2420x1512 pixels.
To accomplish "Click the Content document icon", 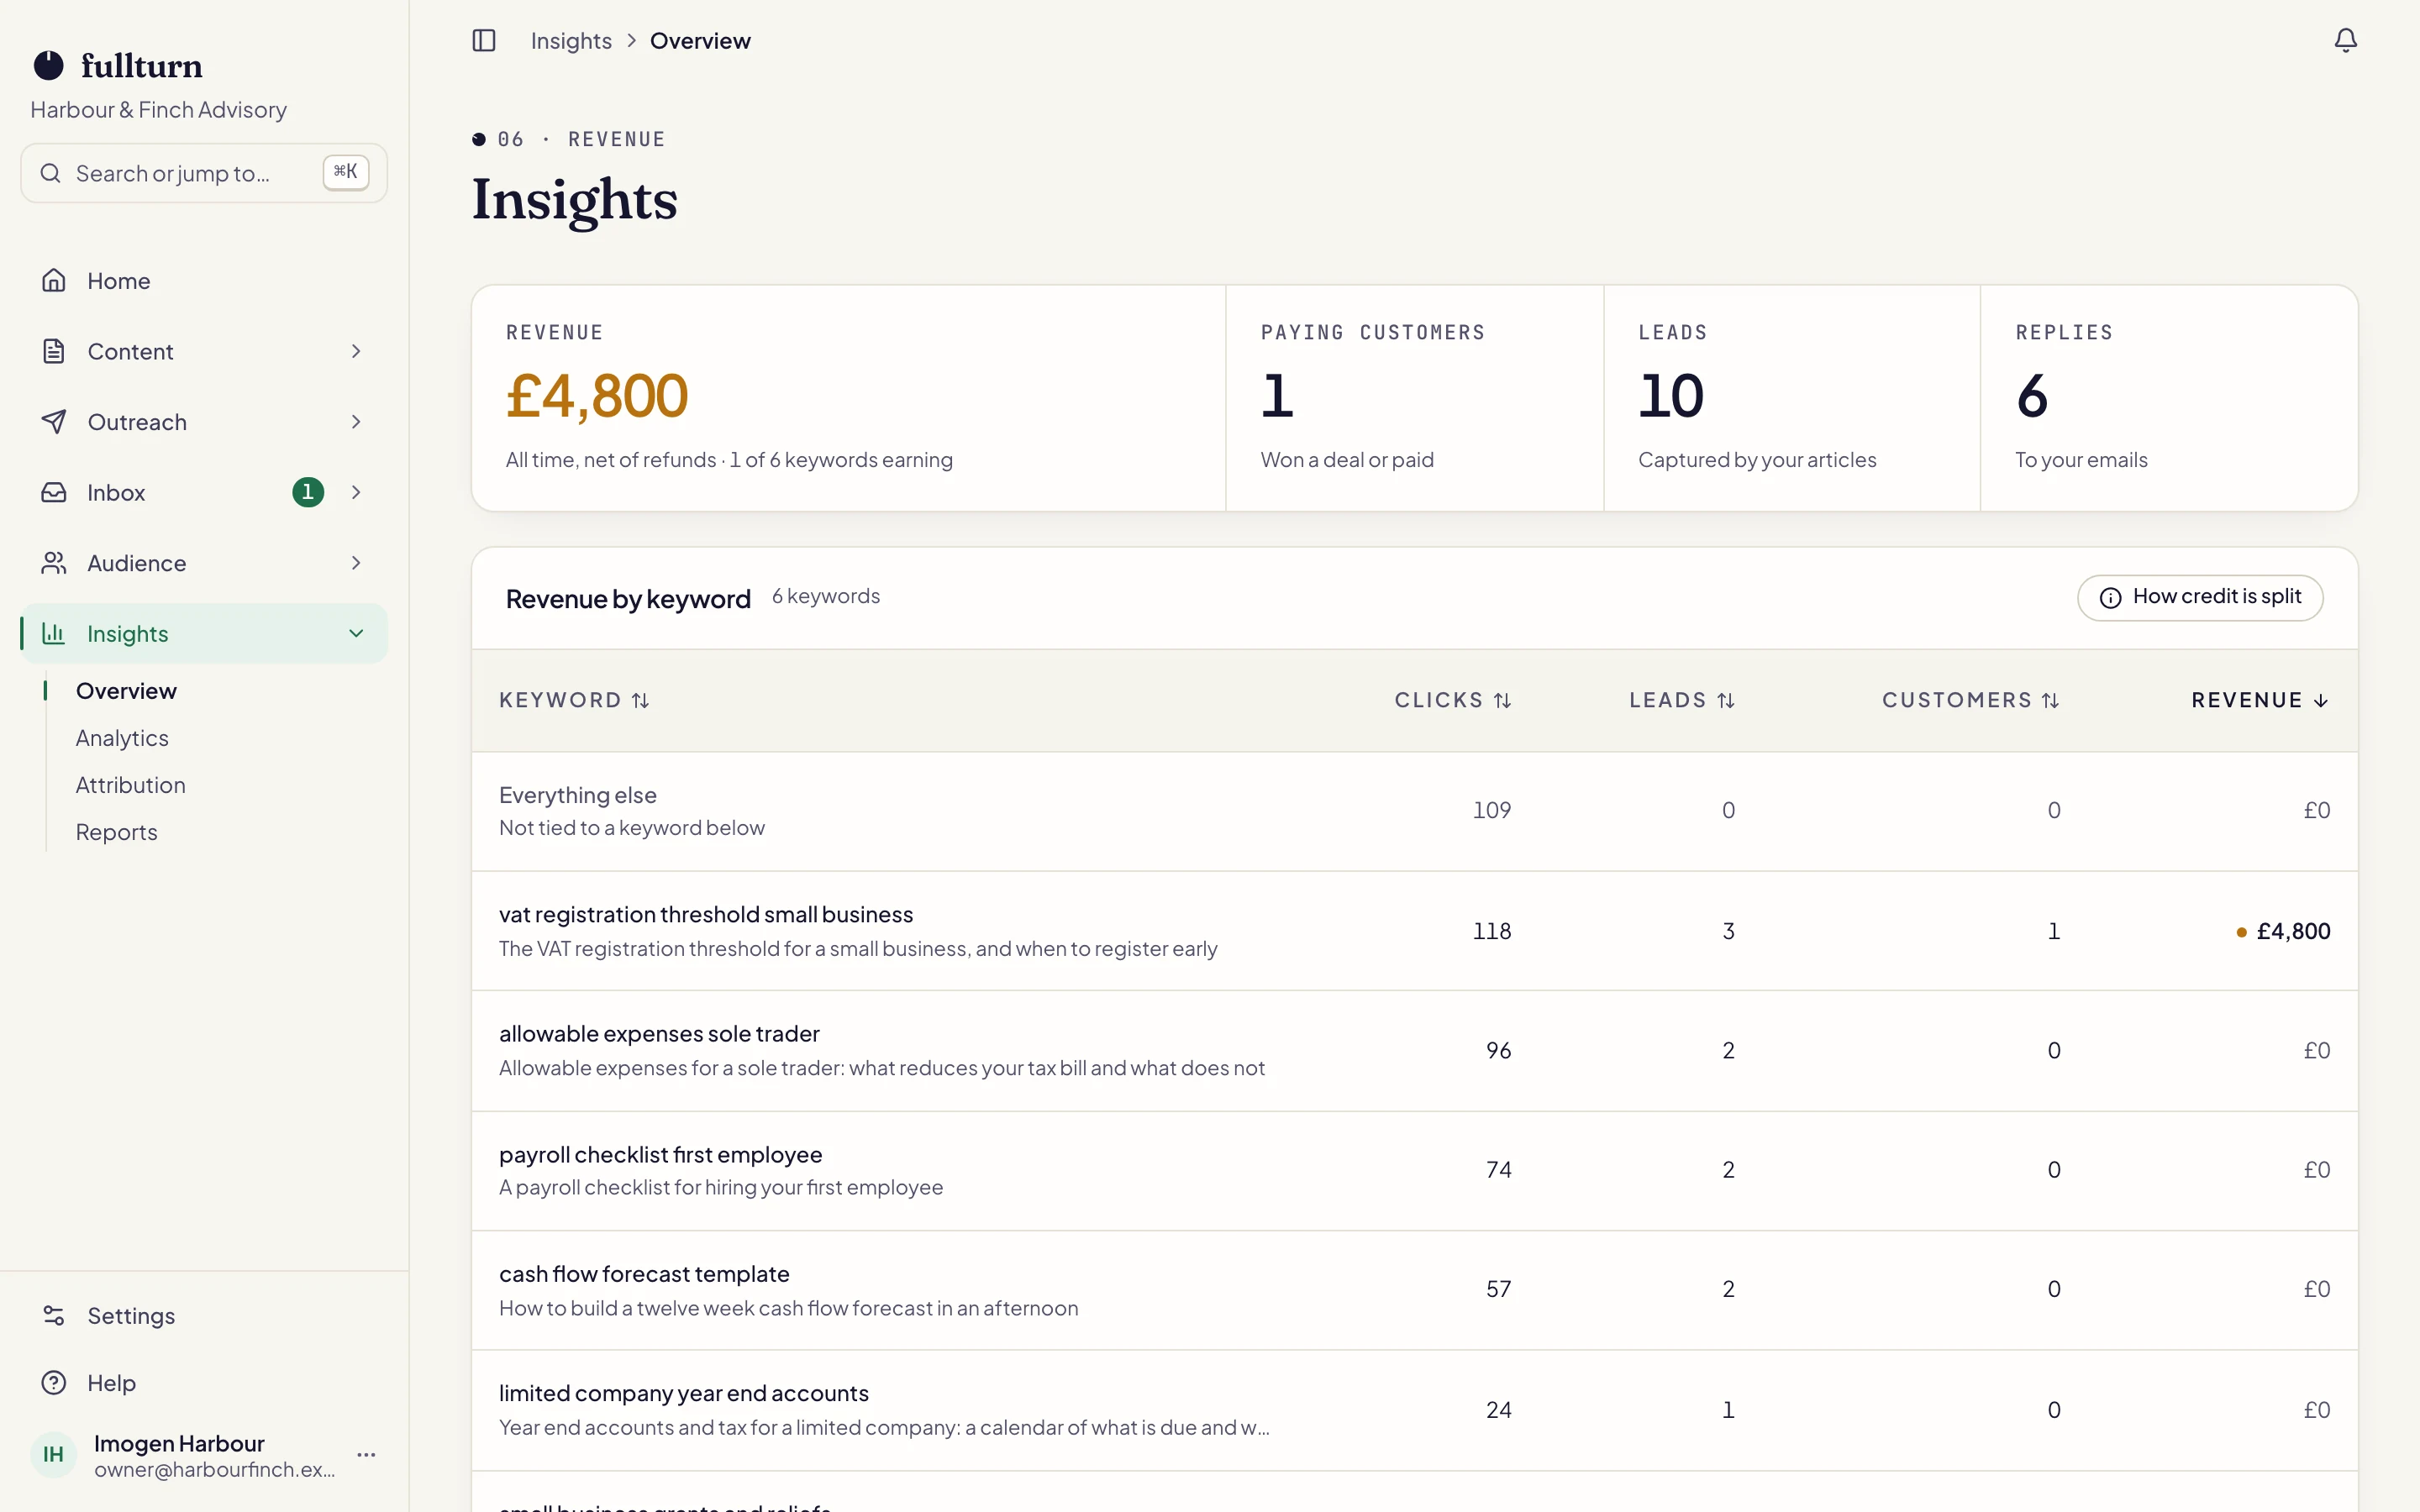I will tap(54, 351).
